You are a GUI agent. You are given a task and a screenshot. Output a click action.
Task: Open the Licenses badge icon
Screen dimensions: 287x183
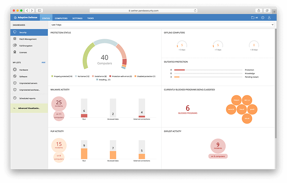[x=15, y=52]
